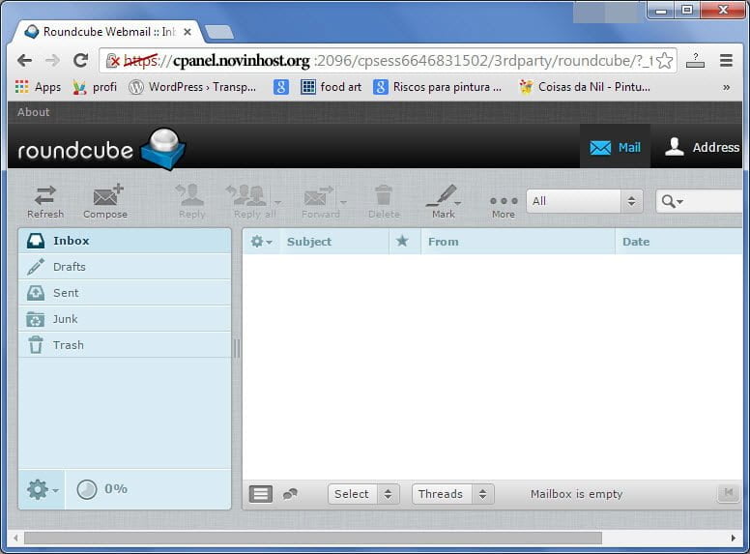Open the Chrome hamburger menu

726,60
